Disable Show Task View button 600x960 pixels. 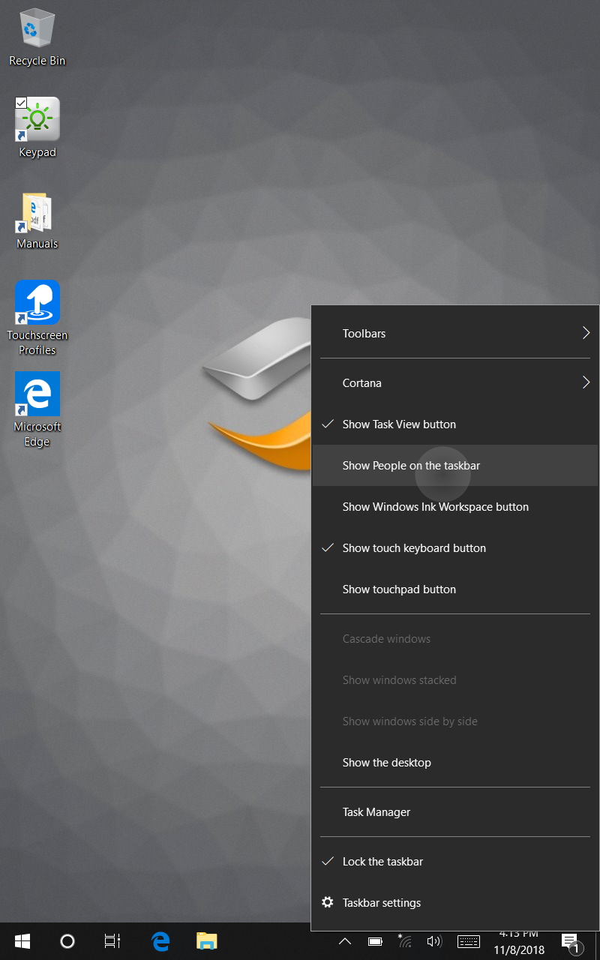click(398, 424)
